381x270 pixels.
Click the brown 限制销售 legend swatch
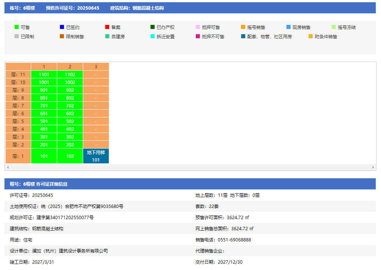[x=62, y=36]
